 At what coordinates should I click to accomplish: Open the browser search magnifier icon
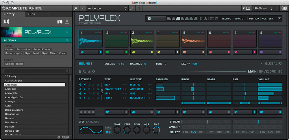click(x=76, y=8)
